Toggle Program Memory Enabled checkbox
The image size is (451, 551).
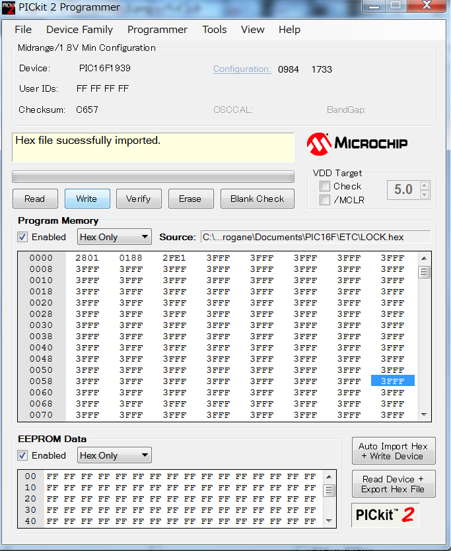pyautogui.click(x=22, y=237)
